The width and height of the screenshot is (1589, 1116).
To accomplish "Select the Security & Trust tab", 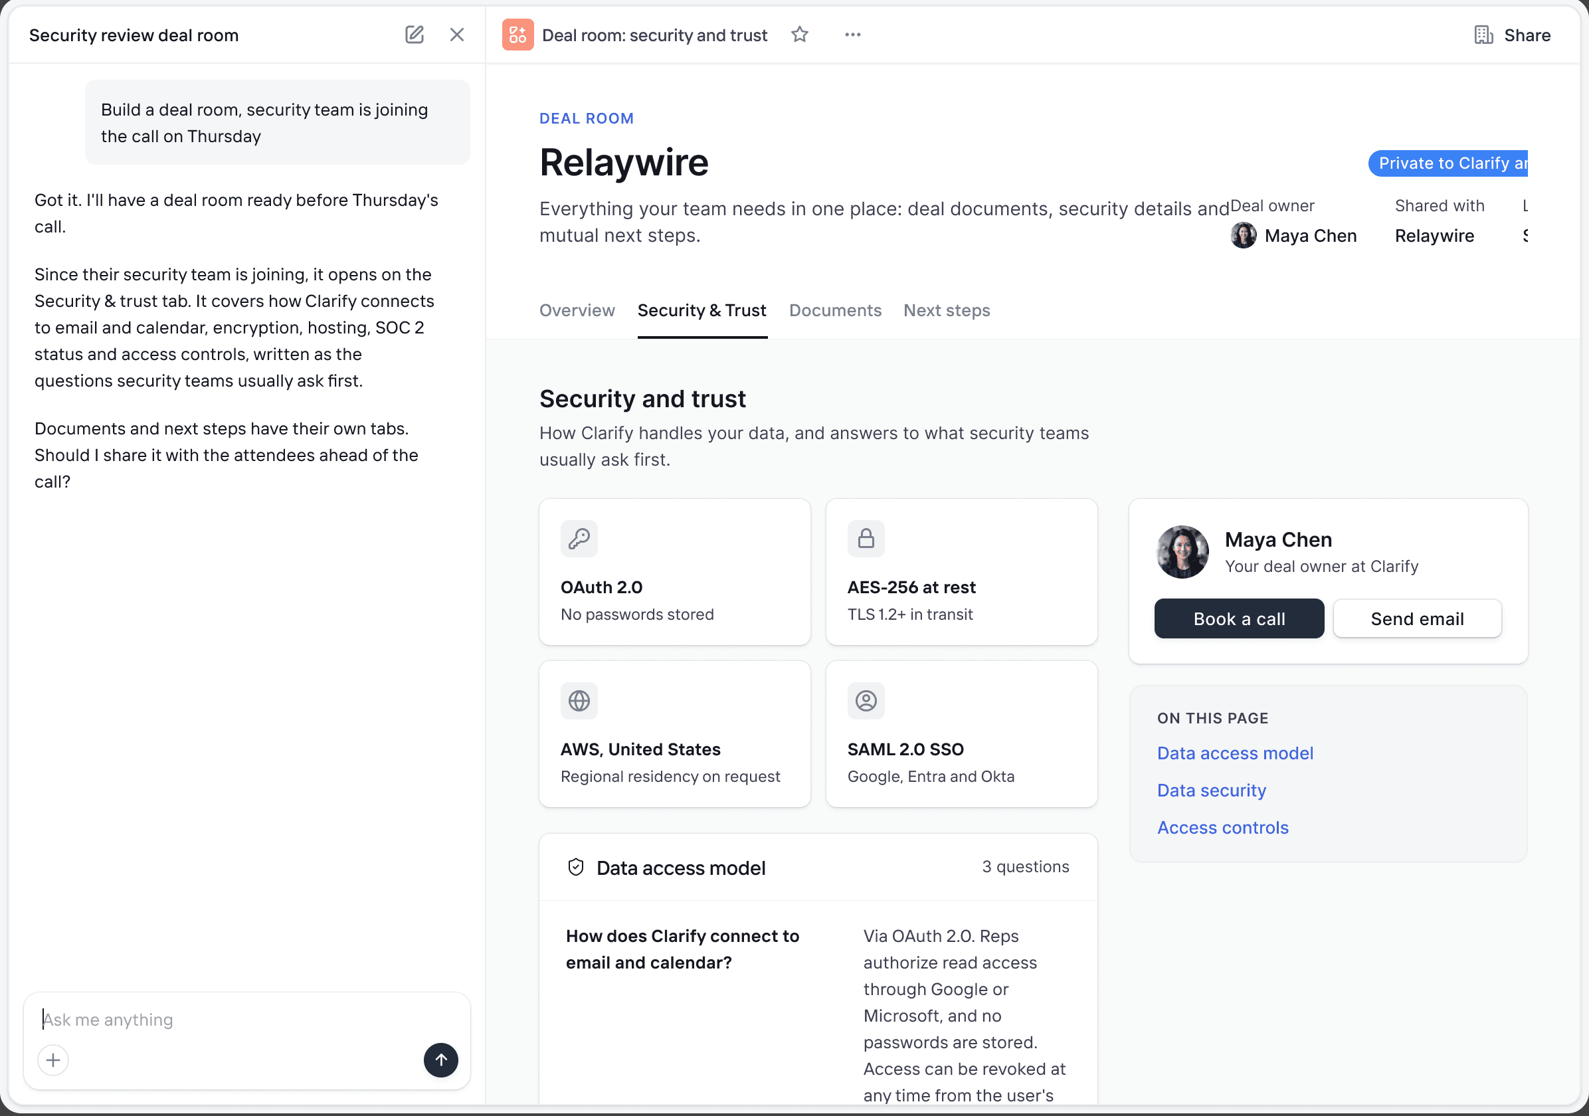I will pyautogui.click(x=701, y=311).
